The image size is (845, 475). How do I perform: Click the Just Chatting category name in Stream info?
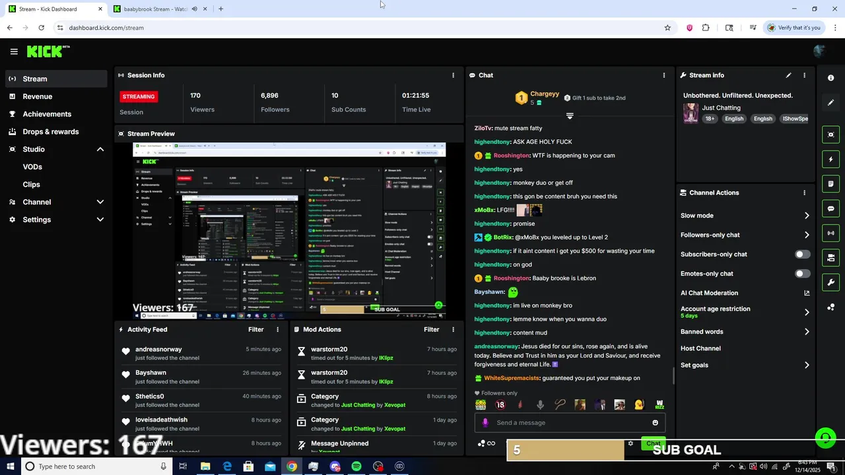721,108
